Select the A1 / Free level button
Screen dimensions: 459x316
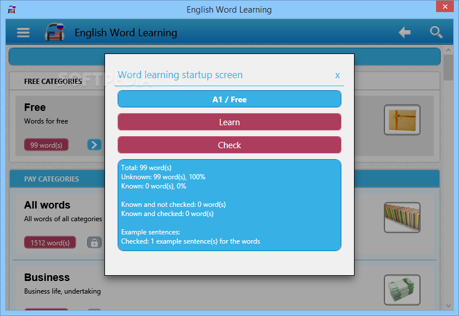pyautogui.click(x=229, y=99)
